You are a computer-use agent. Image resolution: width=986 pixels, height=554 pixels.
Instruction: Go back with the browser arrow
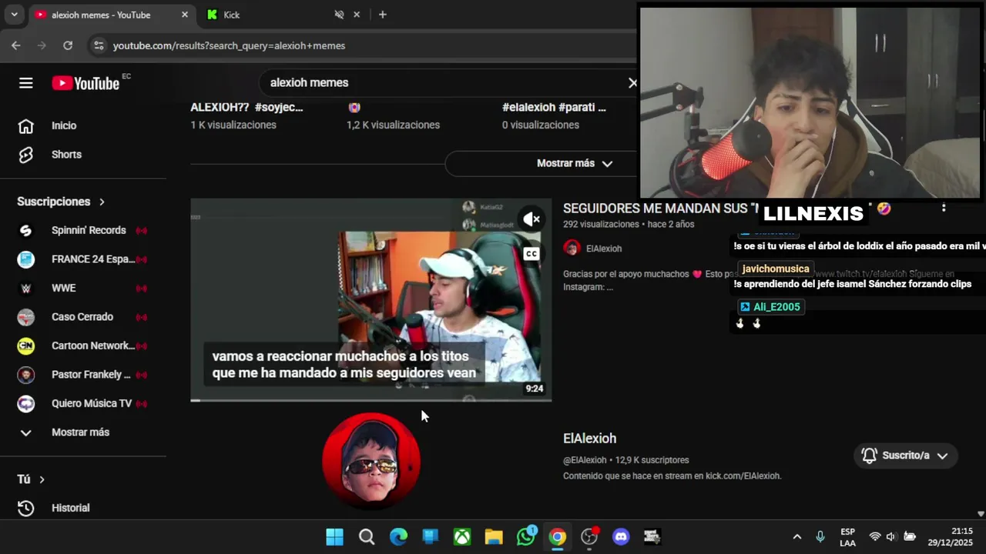(x=16, y=45)
